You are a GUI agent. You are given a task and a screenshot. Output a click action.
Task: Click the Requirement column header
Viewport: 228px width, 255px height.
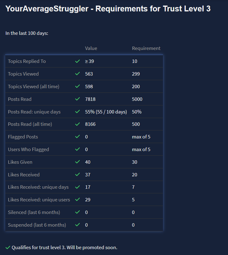pyautogui.click(x=146, y=48)
